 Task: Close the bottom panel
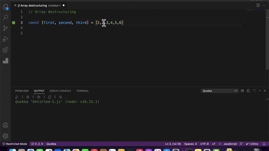(x=264, y=91)
